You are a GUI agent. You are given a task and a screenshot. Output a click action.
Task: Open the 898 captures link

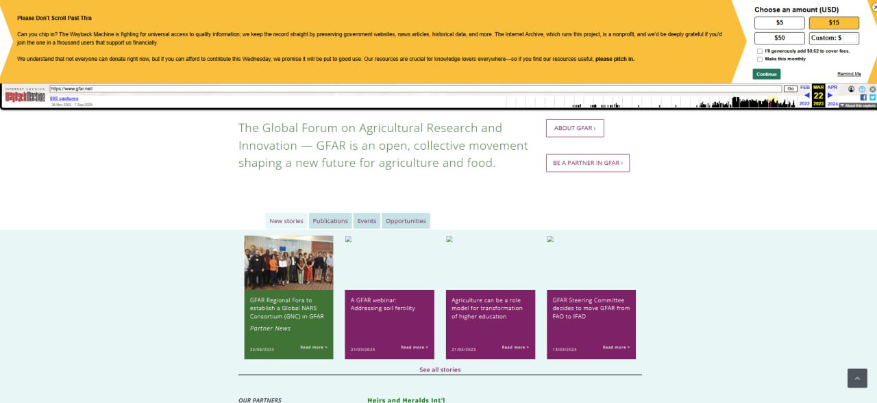click(x=64, y=99)
